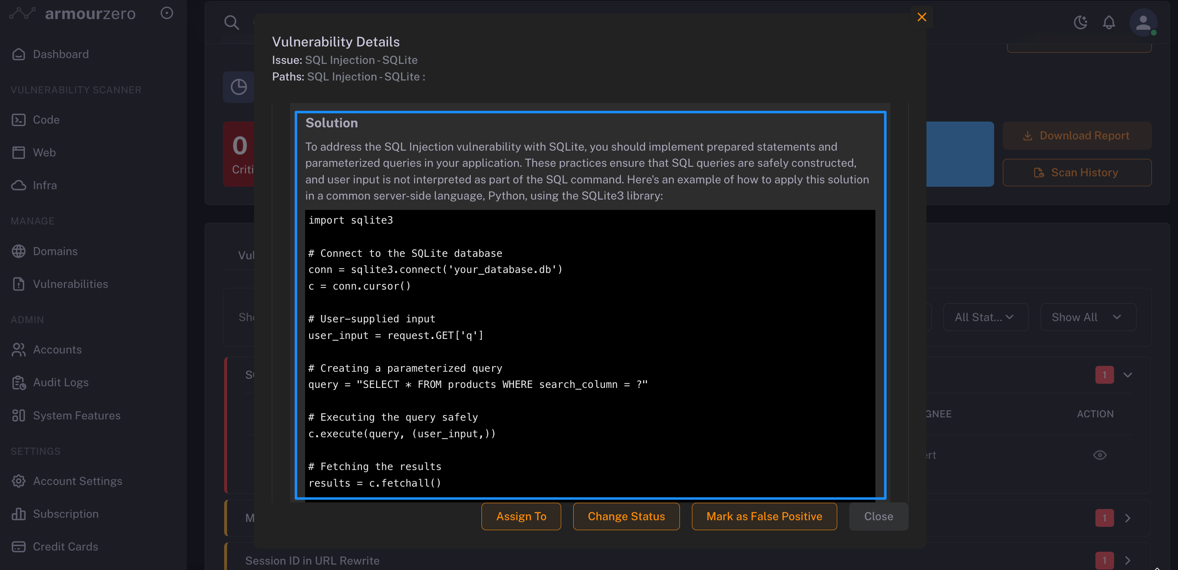Screen dimensions: 1178x570
Task: Open the Infra cloud item
Action: pos(45,185)
